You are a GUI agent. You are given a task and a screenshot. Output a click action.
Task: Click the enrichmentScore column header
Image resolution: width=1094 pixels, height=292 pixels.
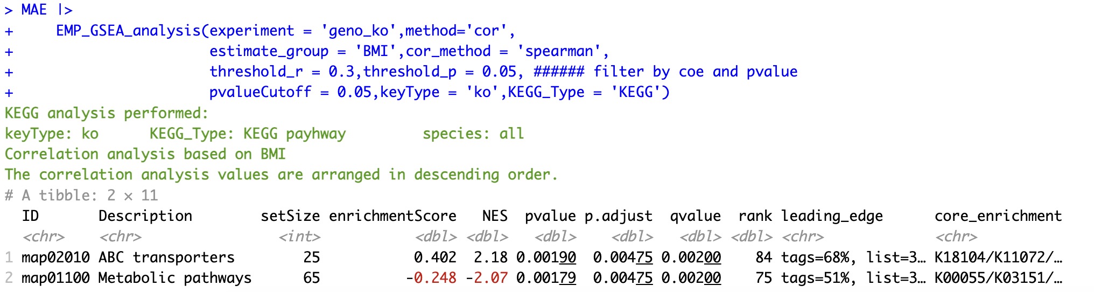point(392,216)
